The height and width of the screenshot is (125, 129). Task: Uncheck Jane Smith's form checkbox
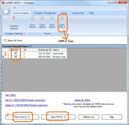click(x=16, y=53)
